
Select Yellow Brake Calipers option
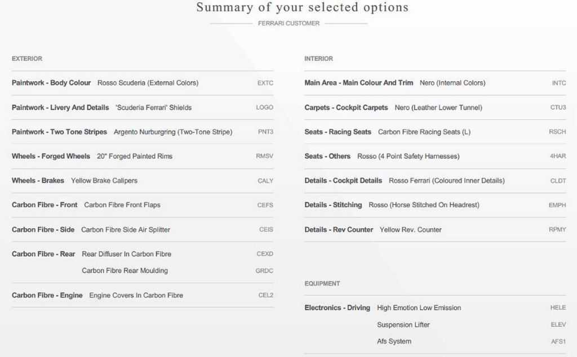104,181
